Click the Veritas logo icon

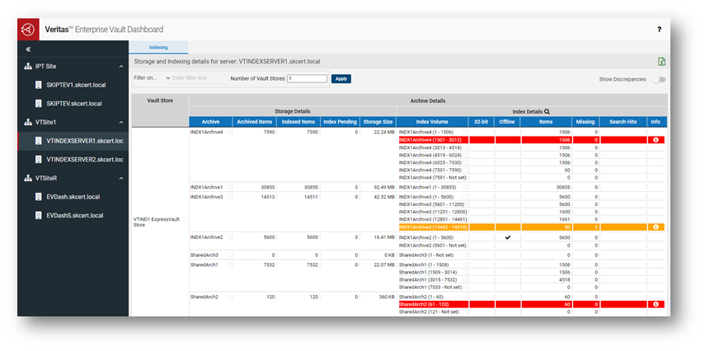[28, 30]
